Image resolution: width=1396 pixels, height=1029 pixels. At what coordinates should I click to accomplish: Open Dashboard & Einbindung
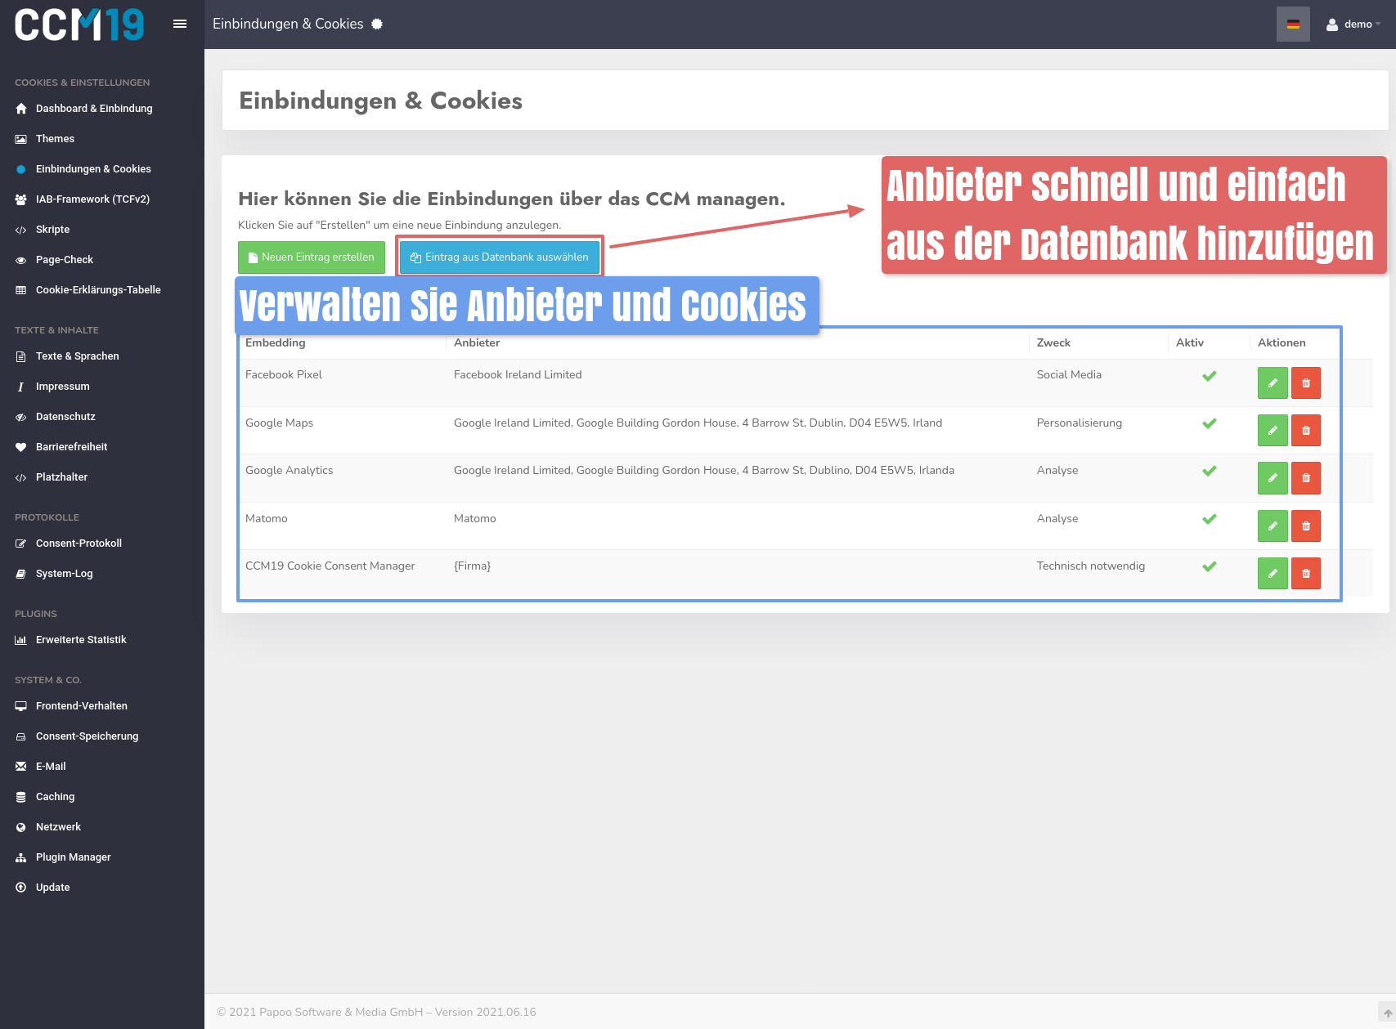pyautogui.click(x=94, y=109)
